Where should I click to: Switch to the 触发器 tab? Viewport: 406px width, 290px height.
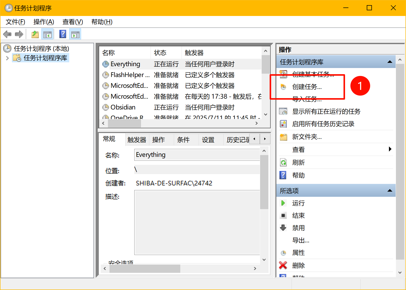(137, 140)
